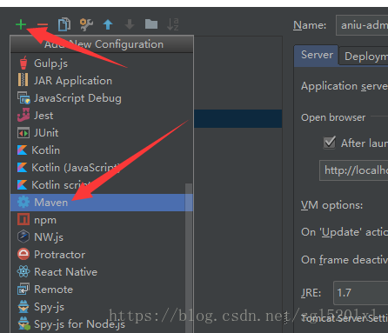
Task: Click the http://localhost URL field
Action: tap(354, 170)
